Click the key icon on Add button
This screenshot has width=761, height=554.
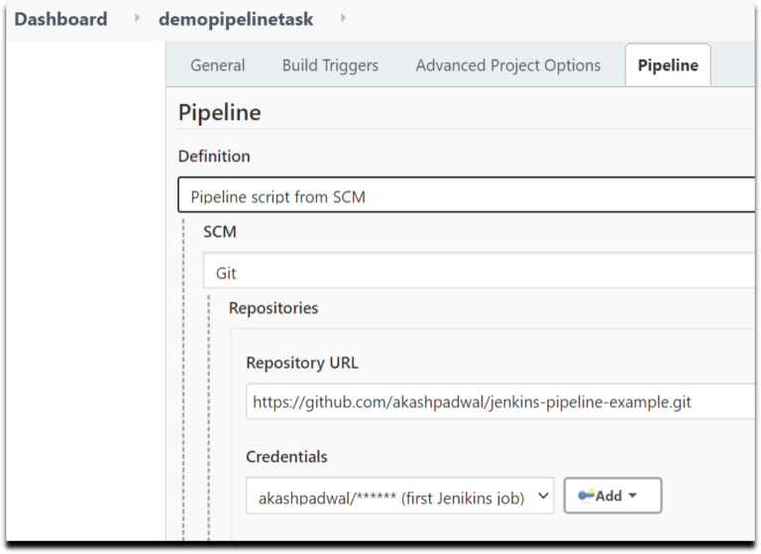coord(586,496)
